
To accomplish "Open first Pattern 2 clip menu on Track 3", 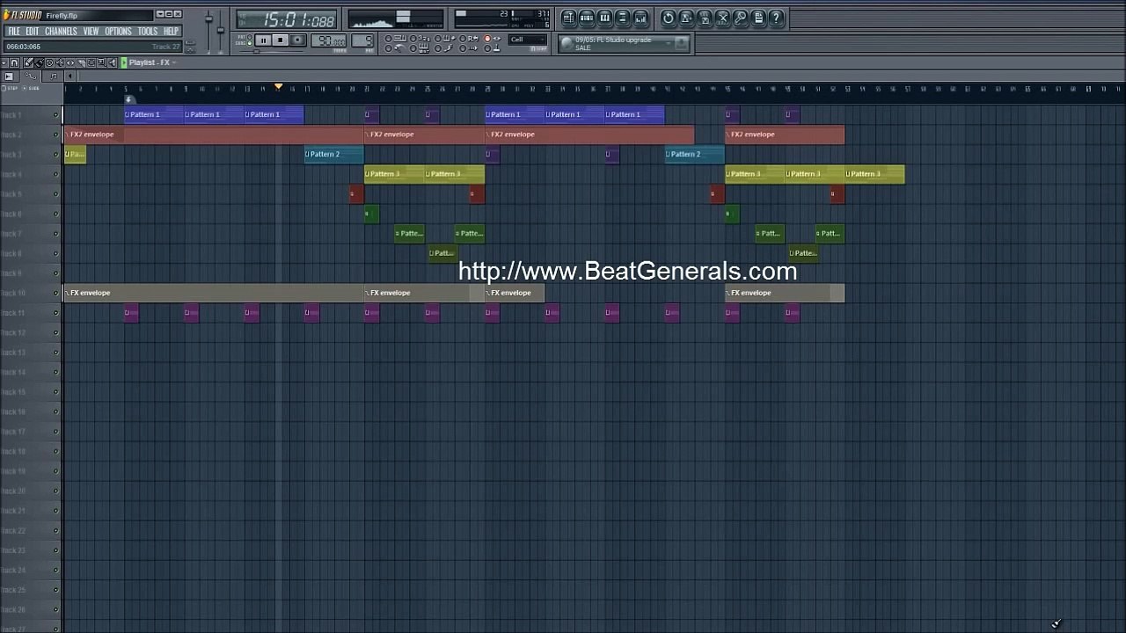I will pyautogui.click(x=307, y=154).
